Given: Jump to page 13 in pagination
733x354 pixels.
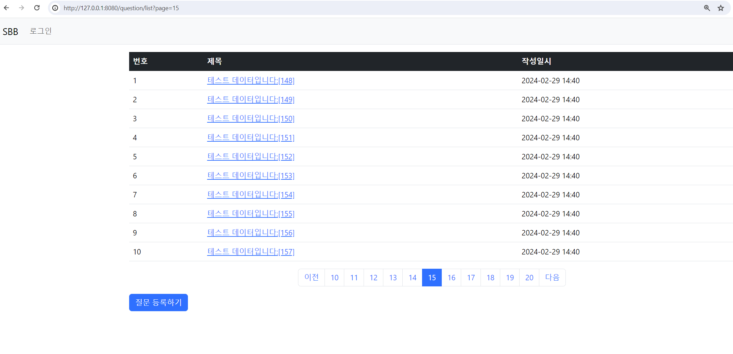Looking at the screenshot, I should click(x=393, y=278).
